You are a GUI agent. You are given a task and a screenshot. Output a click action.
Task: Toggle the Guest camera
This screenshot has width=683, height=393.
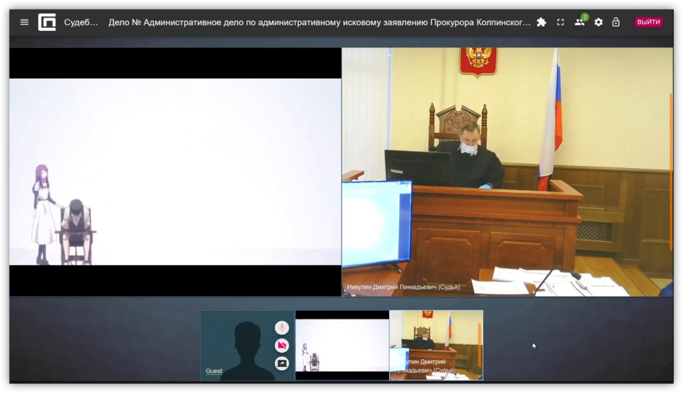pos(282,345)
